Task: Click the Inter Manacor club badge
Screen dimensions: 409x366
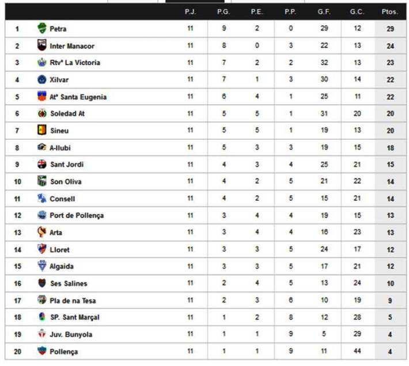Action: pyautogui.click(x=41, y=45)
